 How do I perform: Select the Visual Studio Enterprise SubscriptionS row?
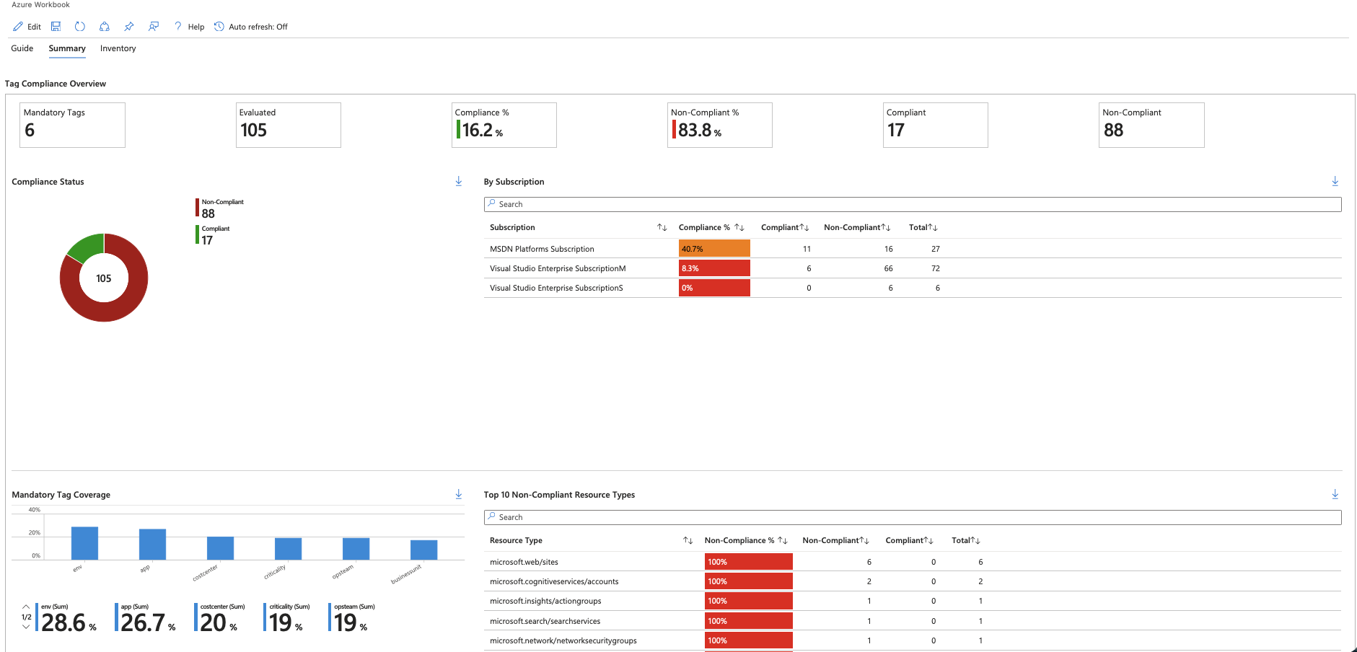(913, 288)
